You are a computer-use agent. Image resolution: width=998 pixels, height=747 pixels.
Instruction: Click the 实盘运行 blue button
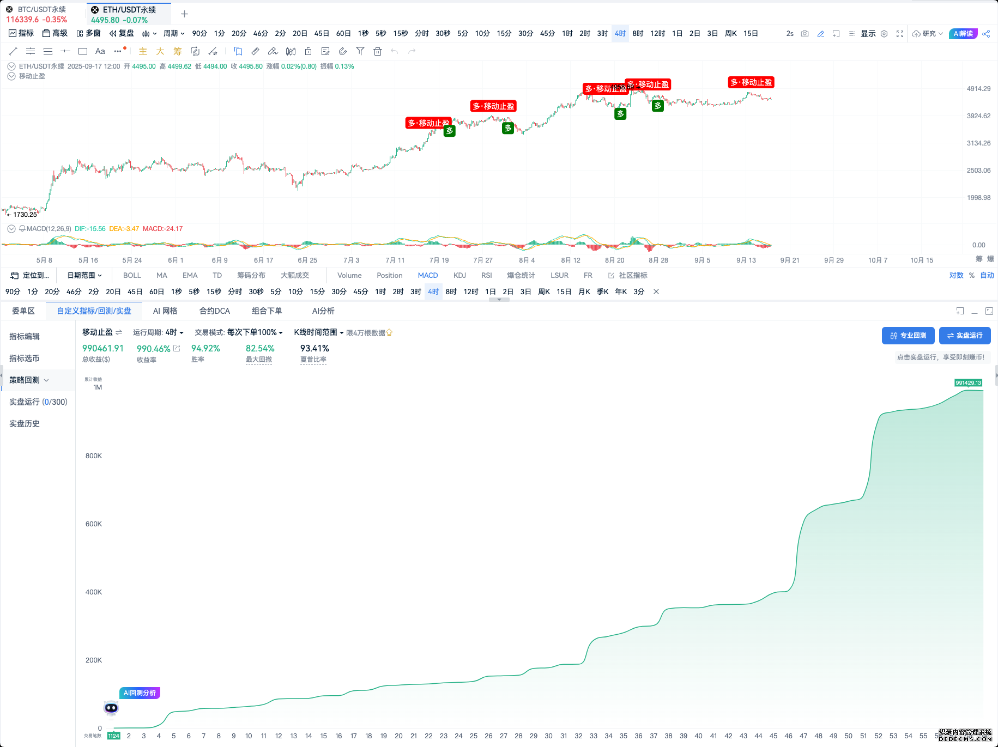(965, 336)
